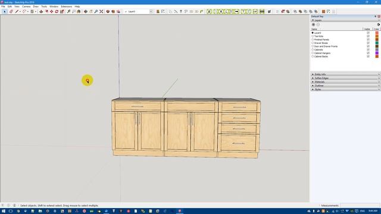
Task: Open the Layer0 layer dropdown in toolbar
Action: pyautogui.click(x=151, y=11)
